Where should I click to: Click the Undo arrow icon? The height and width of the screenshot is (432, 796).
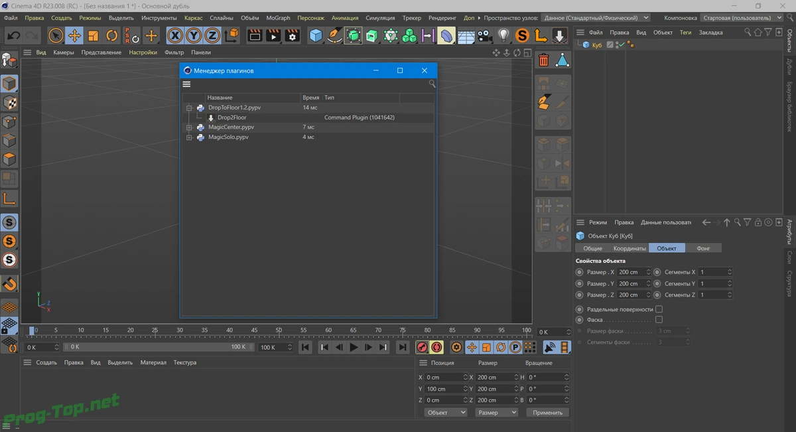(x=14, y=35)
